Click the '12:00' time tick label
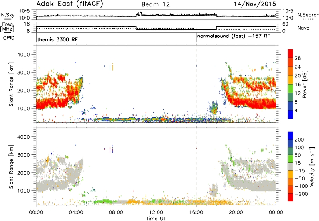 click(156, 213)
